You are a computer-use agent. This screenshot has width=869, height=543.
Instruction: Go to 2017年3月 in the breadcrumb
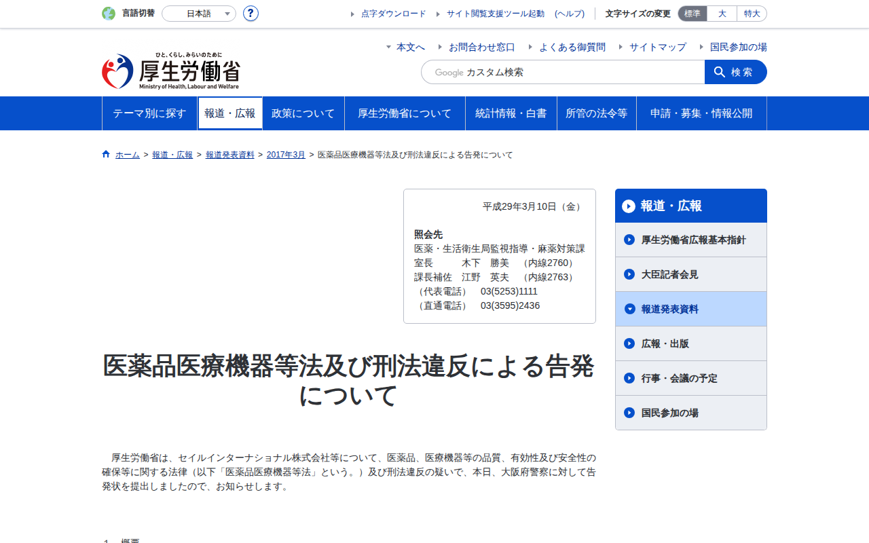pyautogui.click(x=286, y=155)
